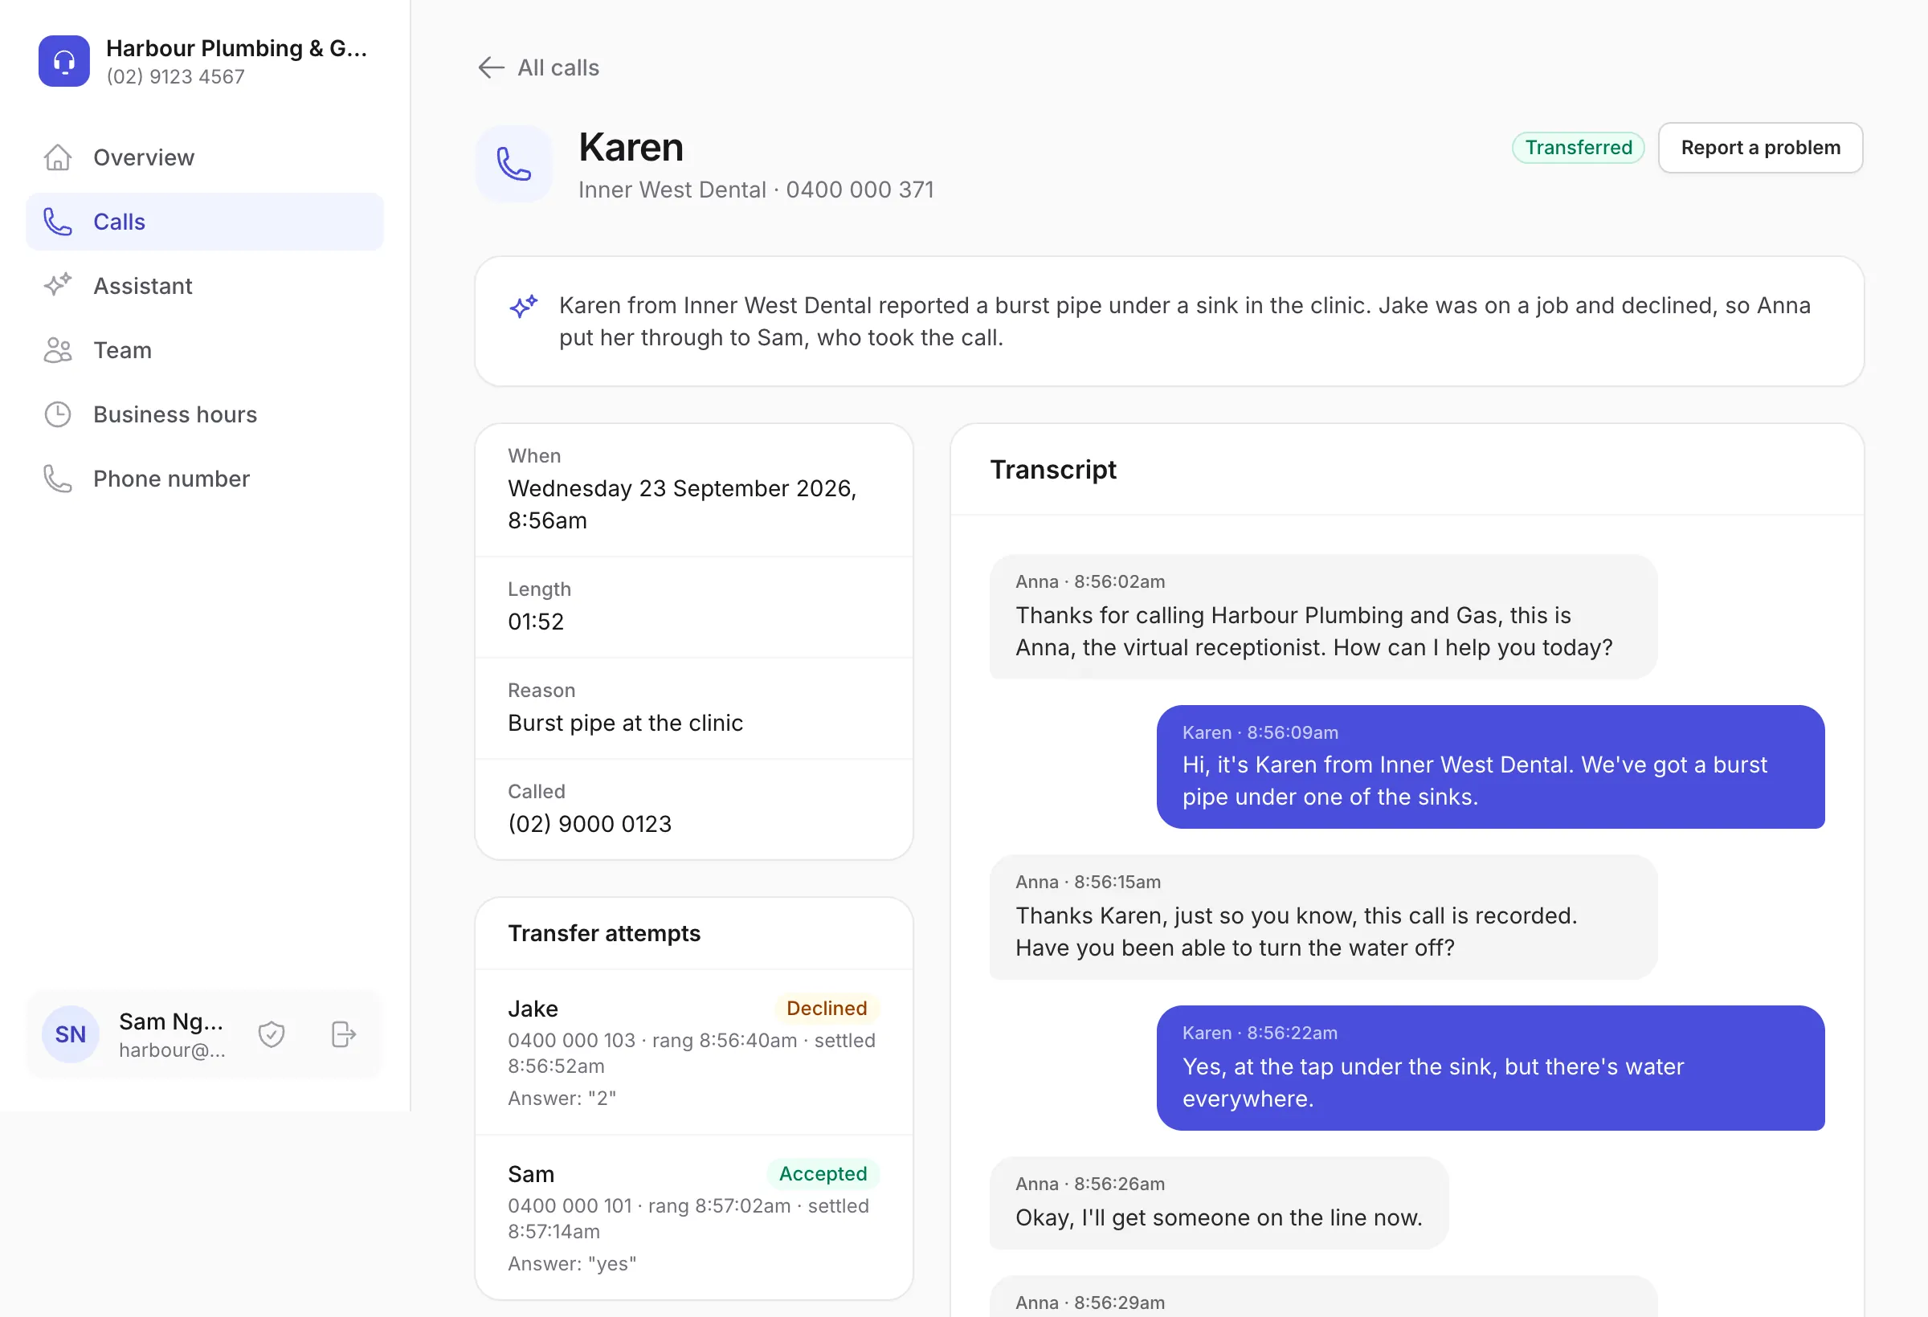
Task: Click the Harbour Plumbing & G... business name
Action: pyautogui.click(x=236, y=48)
